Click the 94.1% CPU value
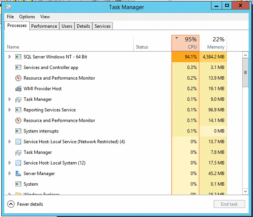253x217 pixels. [x=191, y=57]
